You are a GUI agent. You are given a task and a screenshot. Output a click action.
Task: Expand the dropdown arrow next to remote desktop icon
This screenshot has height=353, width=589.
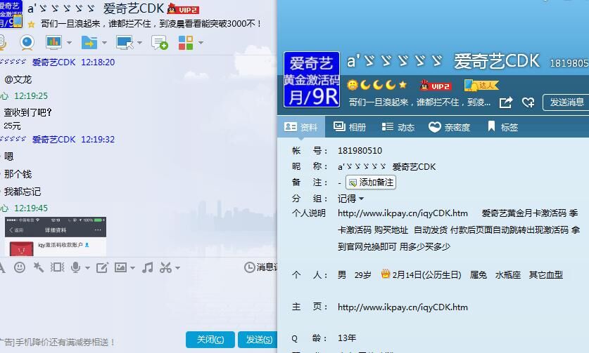[x=139, y=43]
